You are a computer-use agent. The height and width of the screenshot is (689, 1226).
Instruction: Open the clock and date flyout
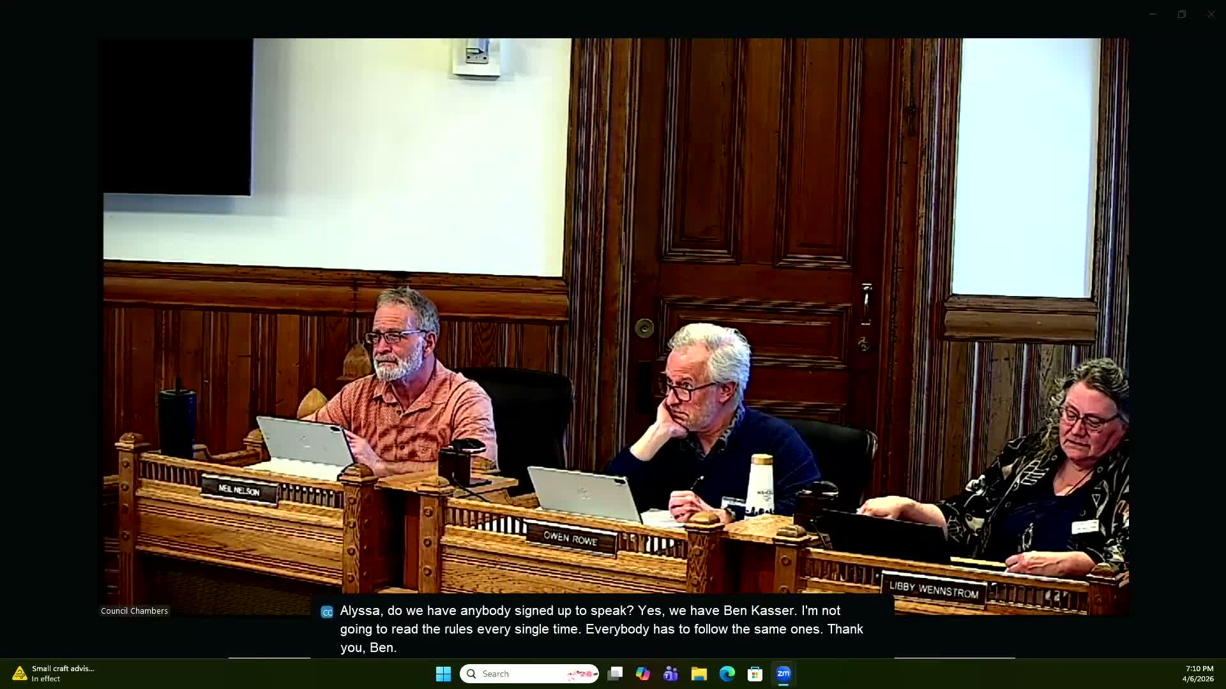coord(1197,674)
